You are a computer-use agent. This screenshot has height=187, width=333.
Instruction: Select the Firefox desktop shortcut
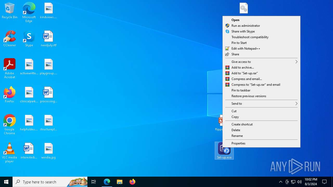point(10,95)
